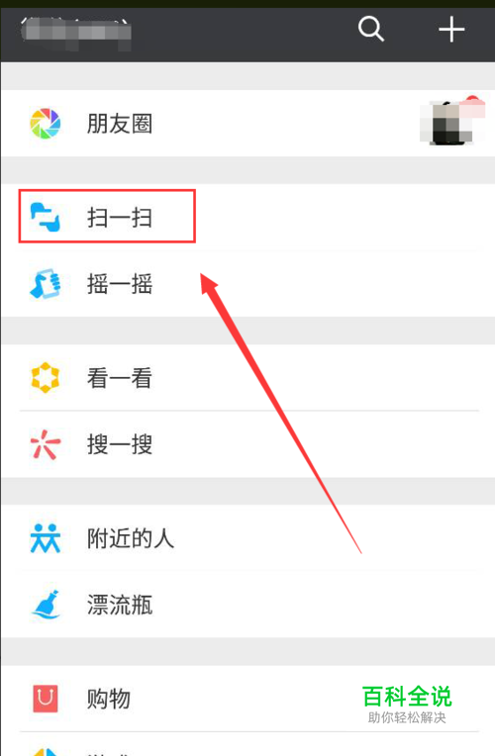495x756 pixels.
Task: Select 摇一摇 shake option
Action: coord(247,283)
